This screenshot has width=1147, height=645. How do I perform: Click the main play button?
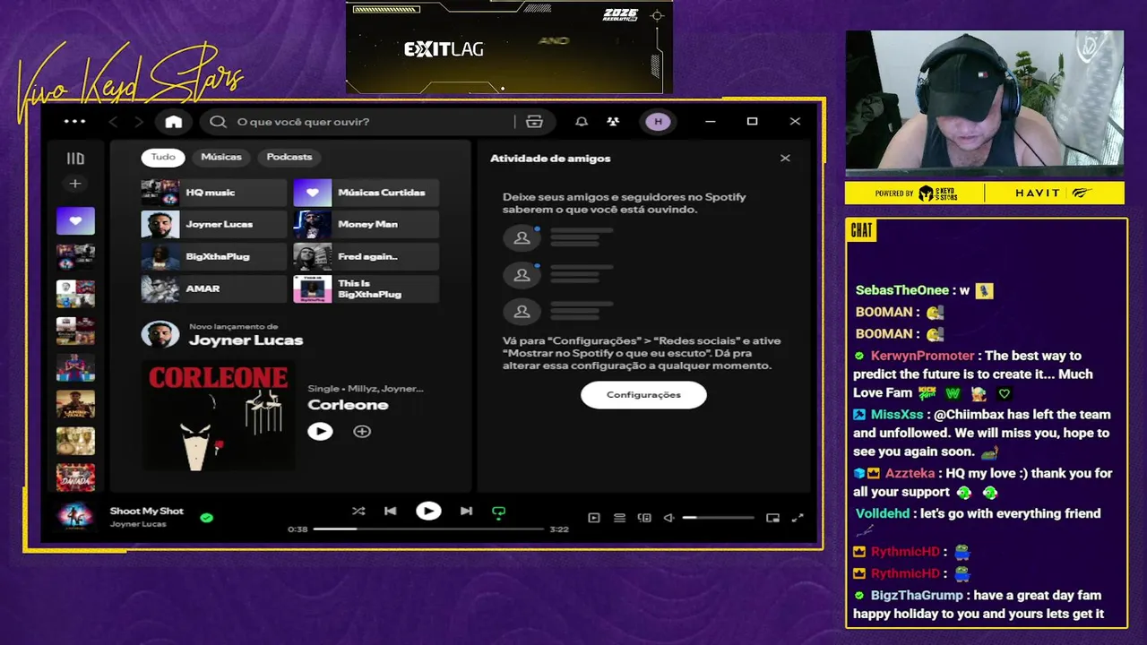click(x=428, y=512)
